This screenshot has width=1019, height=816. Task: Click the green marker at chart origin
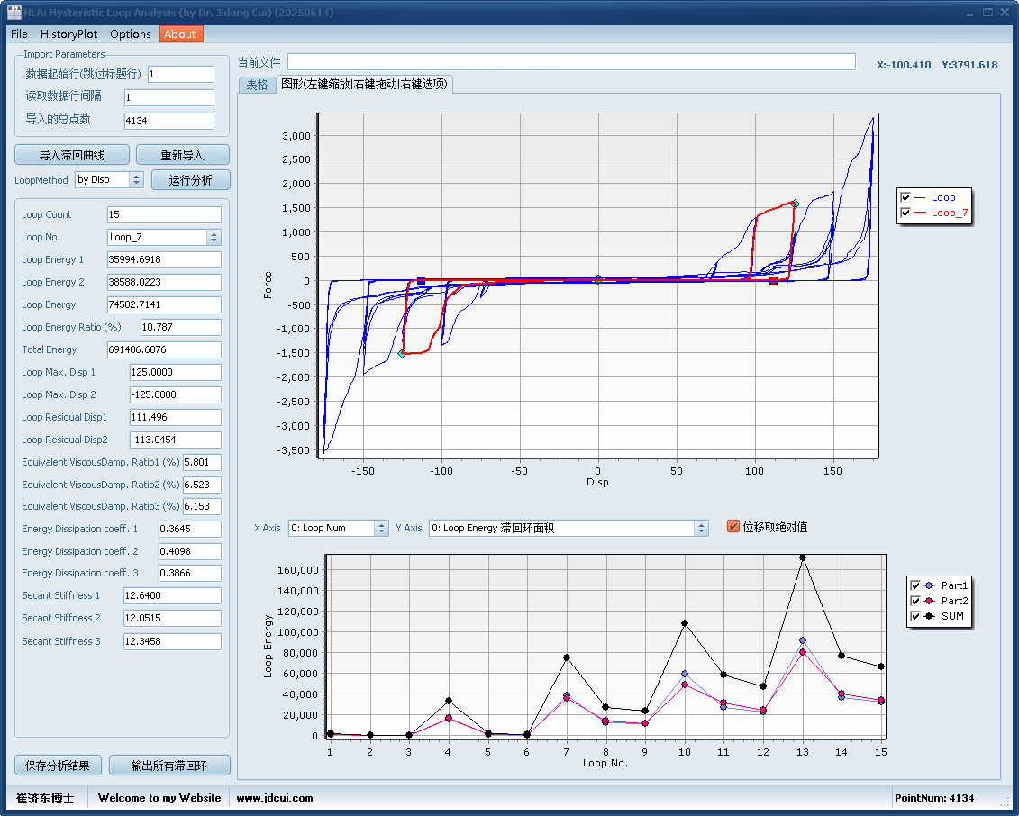(x=597, y=279)
